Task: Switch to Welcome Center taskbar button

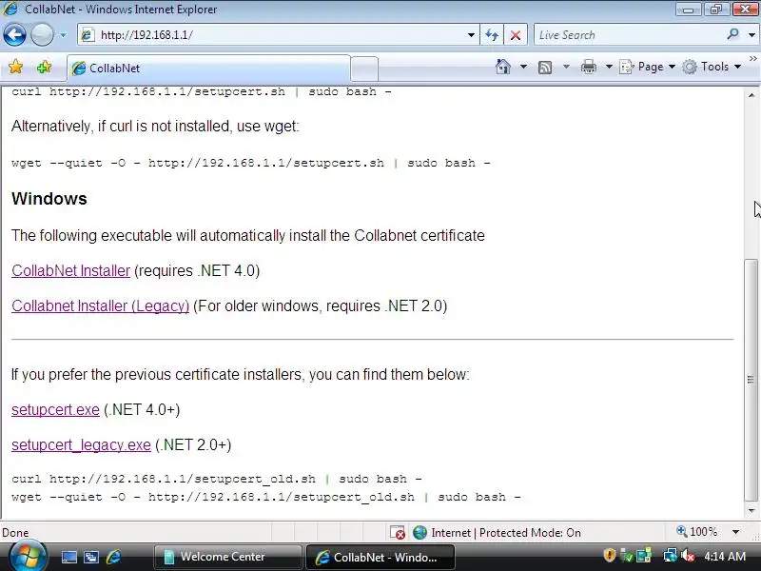Action: pos(228,557)
